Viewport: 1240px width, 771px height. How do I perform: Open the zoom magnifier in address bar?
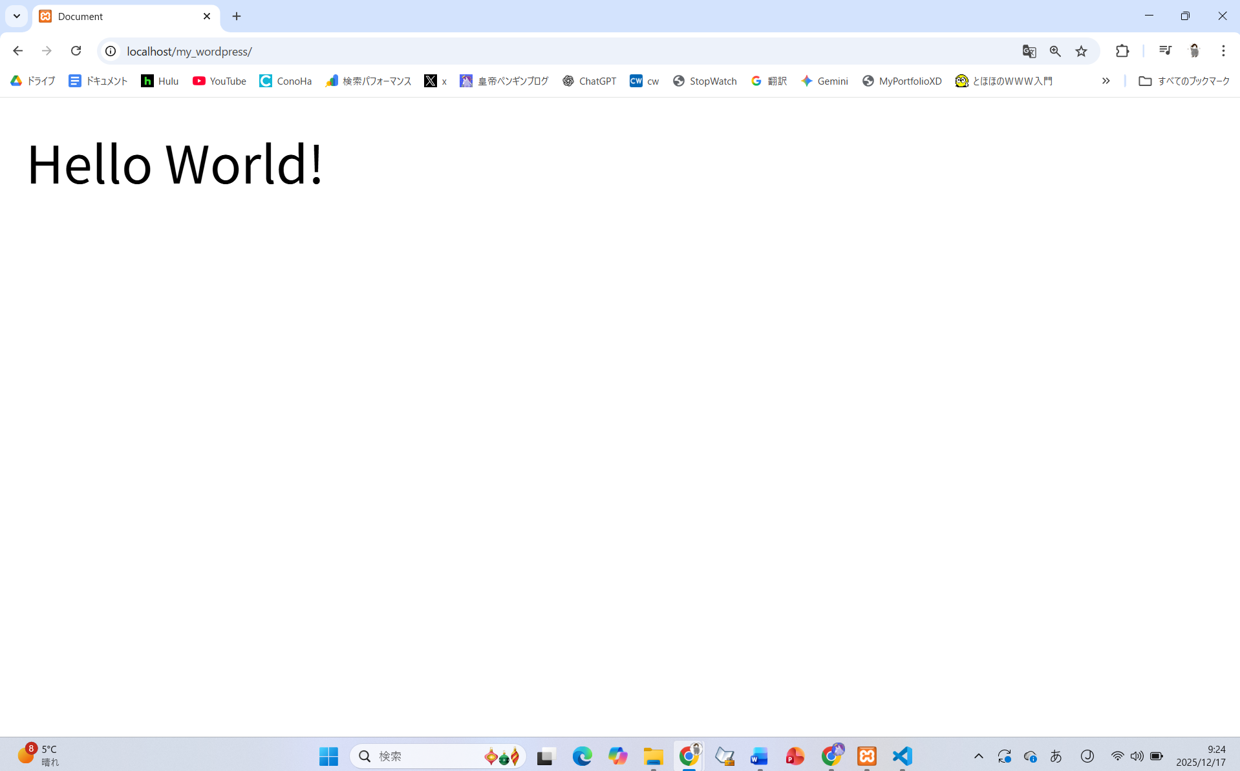point(1055,51)
